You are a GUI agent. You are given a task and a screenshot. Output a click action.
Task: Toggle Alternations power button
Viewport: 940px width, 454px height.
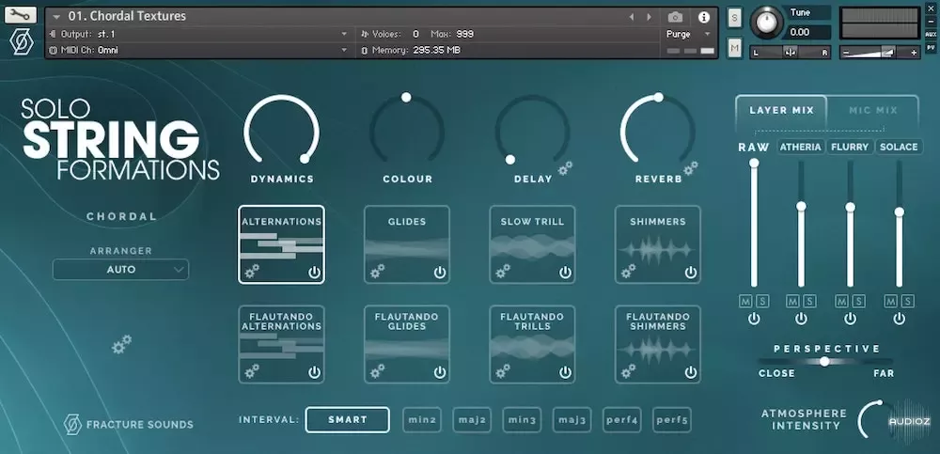[314, 273]
